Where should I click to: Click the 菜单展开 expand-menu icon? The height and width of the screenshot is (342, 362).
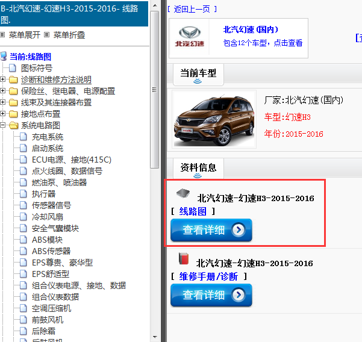(x=2, y=35)
